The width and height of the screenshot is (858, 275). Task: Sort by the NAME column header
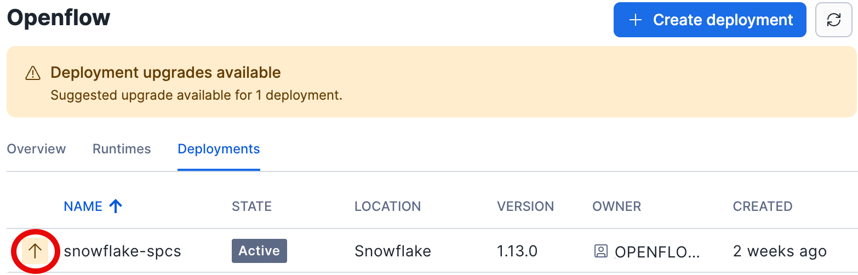click(83, 207)
